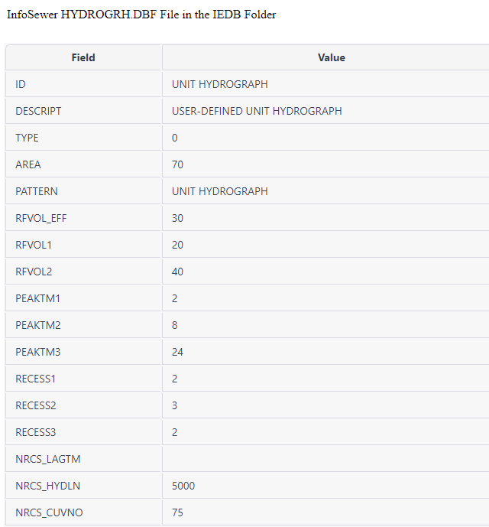This screenshot has height=527, width=489.
Task: Click the "Value" column header
Action: (331, 57)
